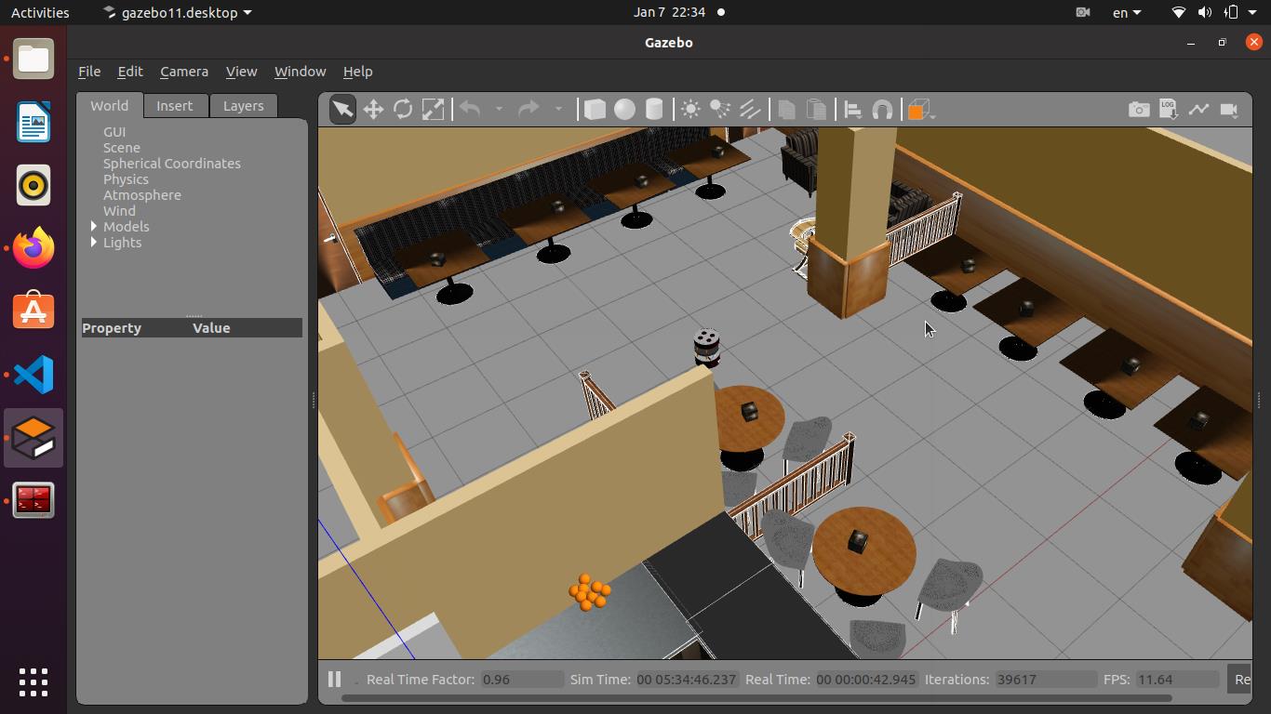Open the Camera menu
This screenshot has height=714, width=1271.
click(x=183, y=72)
